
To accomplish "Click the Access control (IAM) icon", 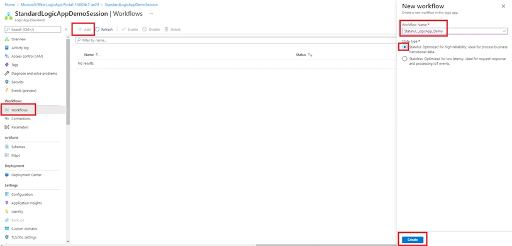I will click(7, 56).
